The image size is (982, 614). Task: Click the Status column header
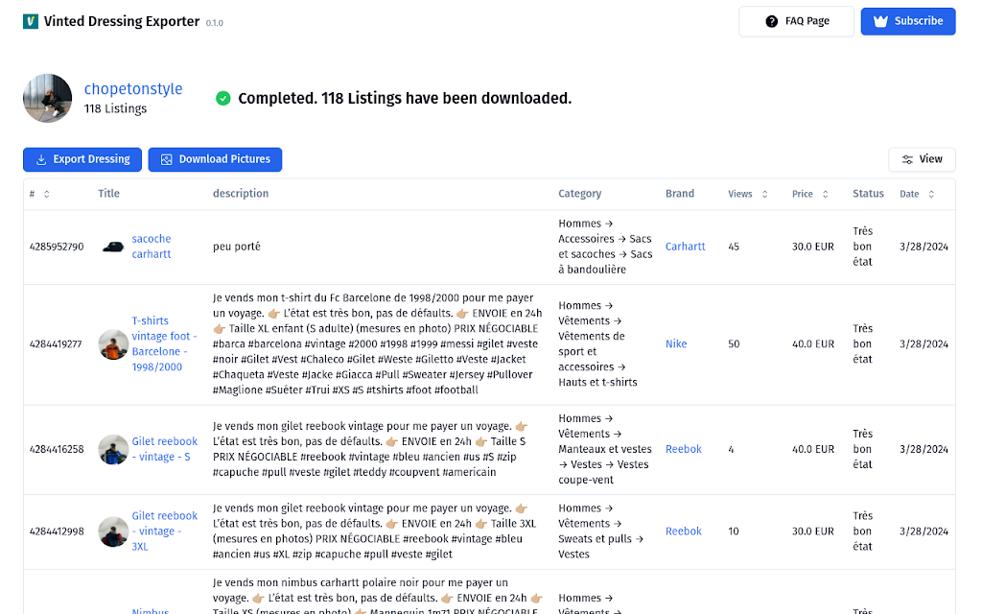point(868,194)
